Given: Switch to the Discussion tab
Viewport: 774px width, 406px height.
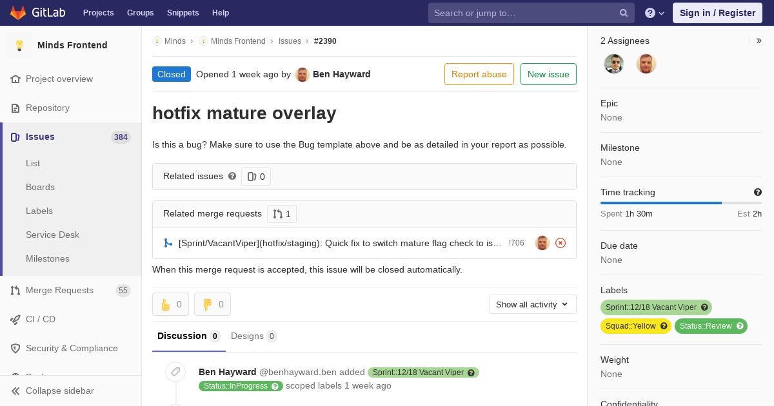Looking at the screenshot, I should click(x=189, y=336).
